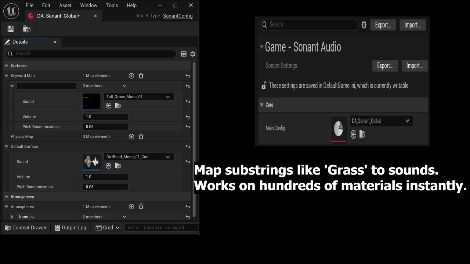Delete all Atmospheres map elements
Image resolution: width=470 pixels, height=264 pixels.
click(x=141, y=206)
